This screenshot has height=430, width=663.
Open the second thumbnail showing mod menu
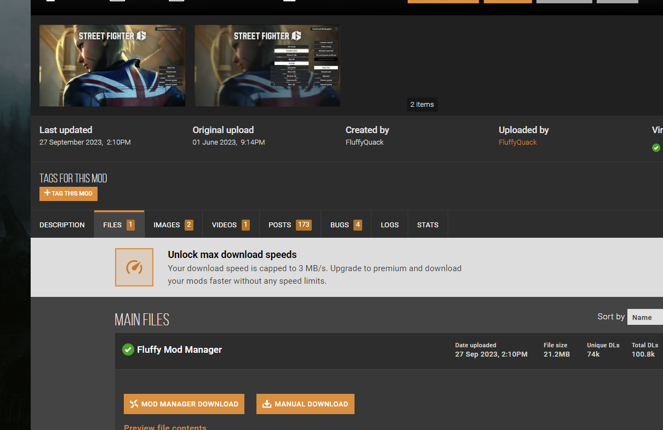pos(267,66)
